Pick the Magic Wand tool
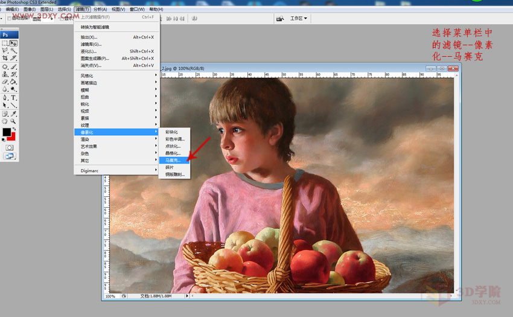 tap(13, 51)
